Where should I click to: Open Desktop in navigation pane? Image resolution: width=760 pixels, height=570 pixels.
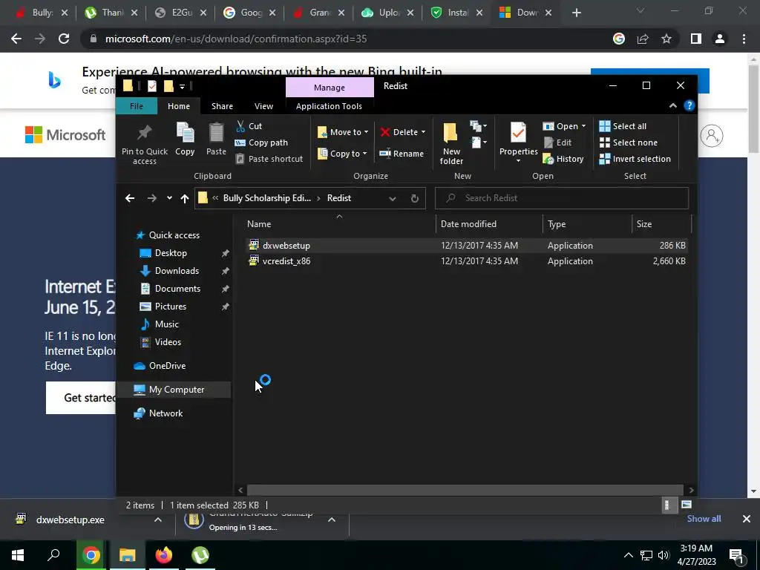171,253
